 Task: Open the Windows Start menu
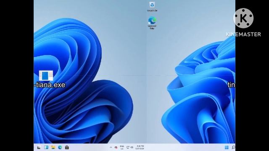click(227, 147)
